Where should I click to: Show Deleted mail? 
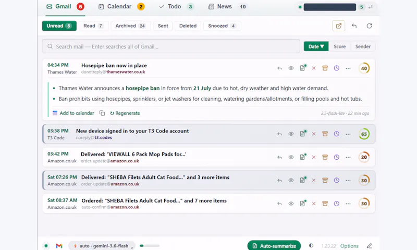[x=188, y=26]
